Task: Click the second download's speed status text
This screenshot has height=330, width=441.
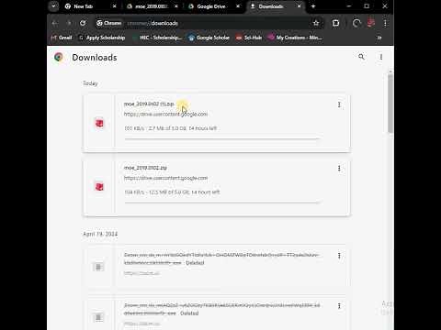Action: click(172, 192)
